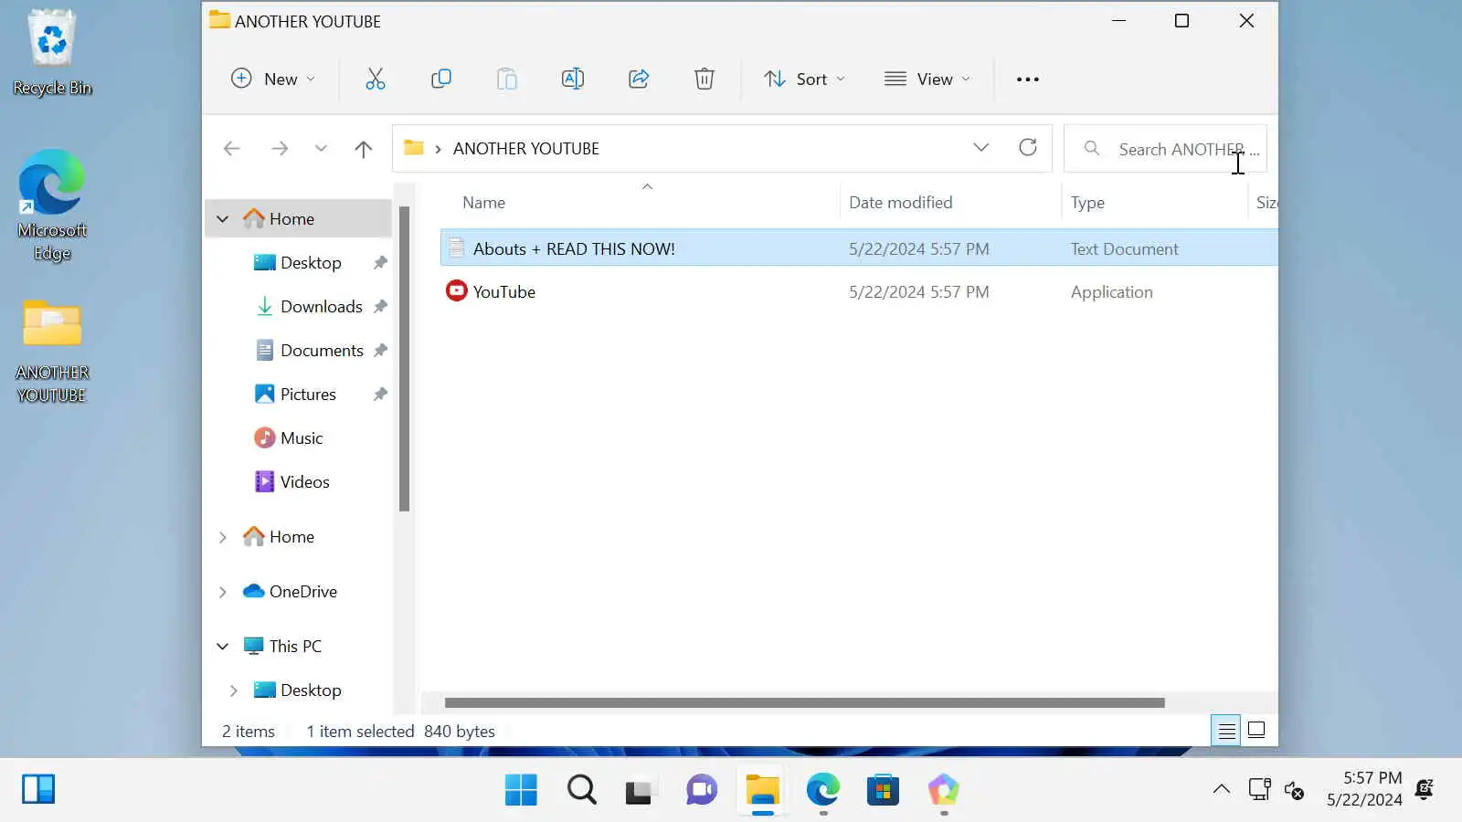Image resolution: width=1462 pixels, height=822 pixels.
Task: Click the horizontal scrollbar in file list
Action: pyautogui.click(x=804, y=703)
